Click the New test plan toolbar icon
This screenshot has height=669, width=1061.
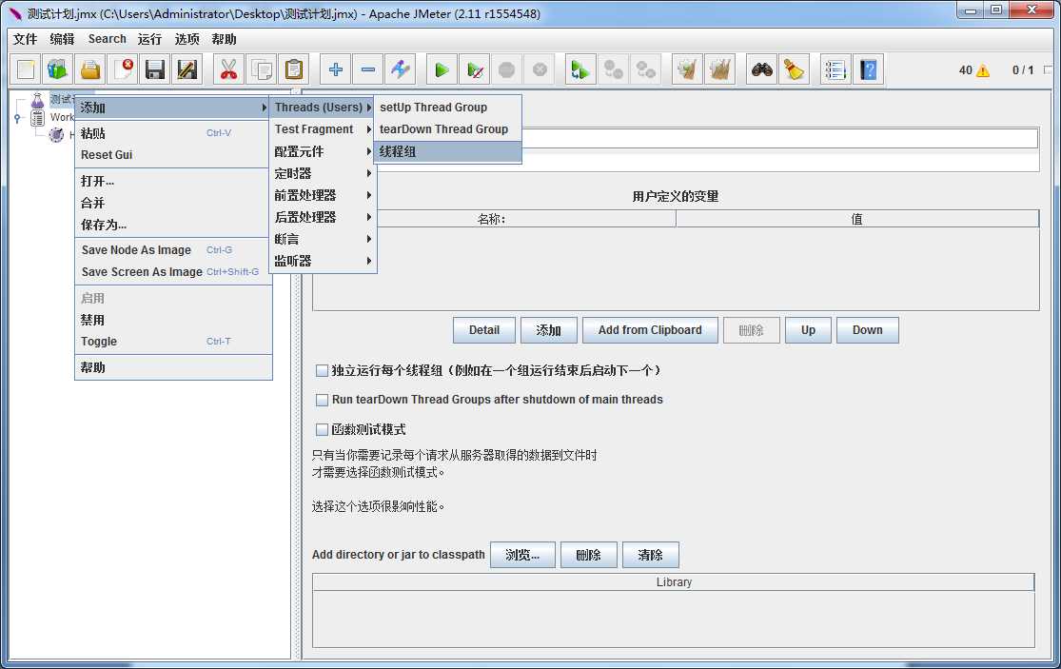click(x=26, y=69)
